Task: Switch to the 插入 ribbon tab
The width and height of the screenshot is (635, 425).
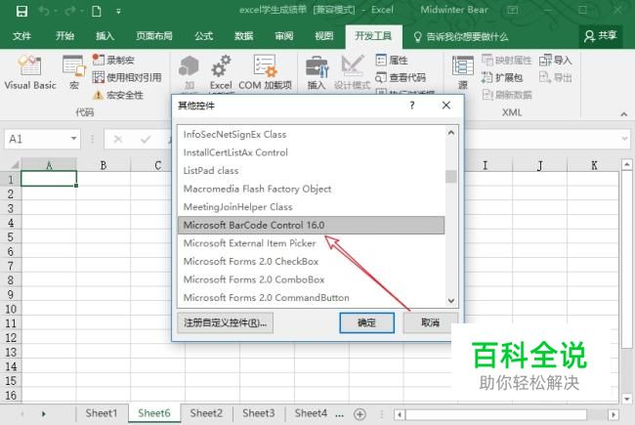Action: point(105,36)
